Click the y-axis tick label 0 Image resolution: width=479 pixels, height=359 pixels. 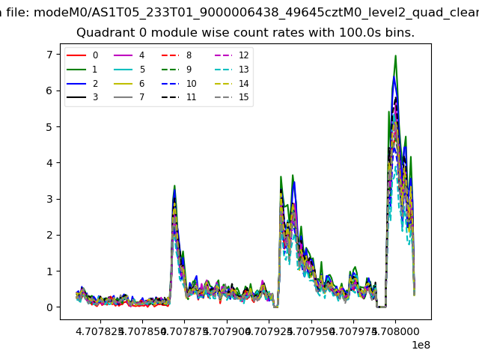point(49,307)
